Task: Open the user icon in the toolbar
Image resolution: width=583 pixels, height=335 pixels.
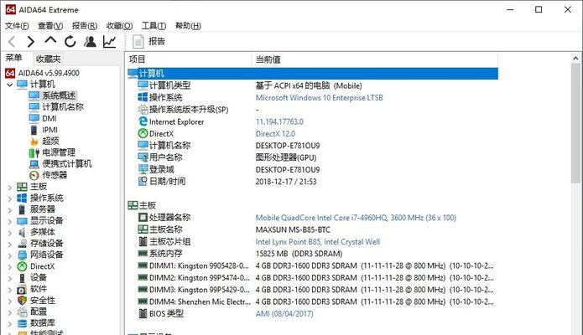Action: (90, 42)
